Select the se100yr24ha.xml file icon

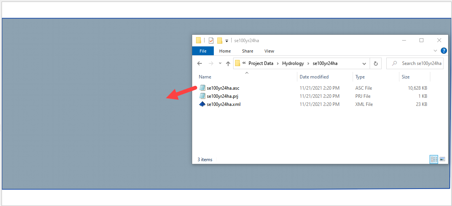202,104
